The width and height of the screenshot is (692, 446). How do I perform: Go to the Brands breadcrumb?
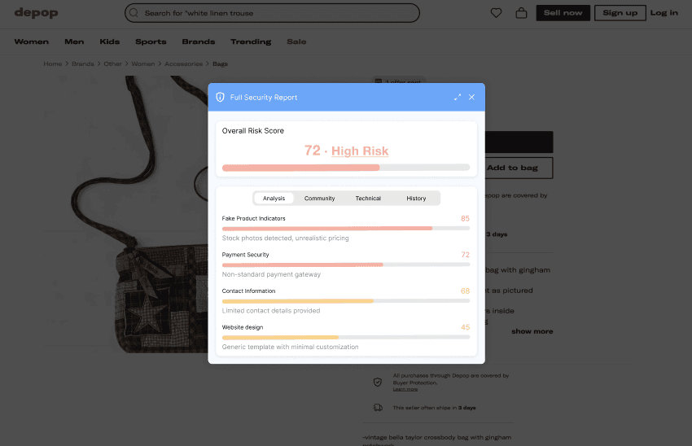click(83, 64)
